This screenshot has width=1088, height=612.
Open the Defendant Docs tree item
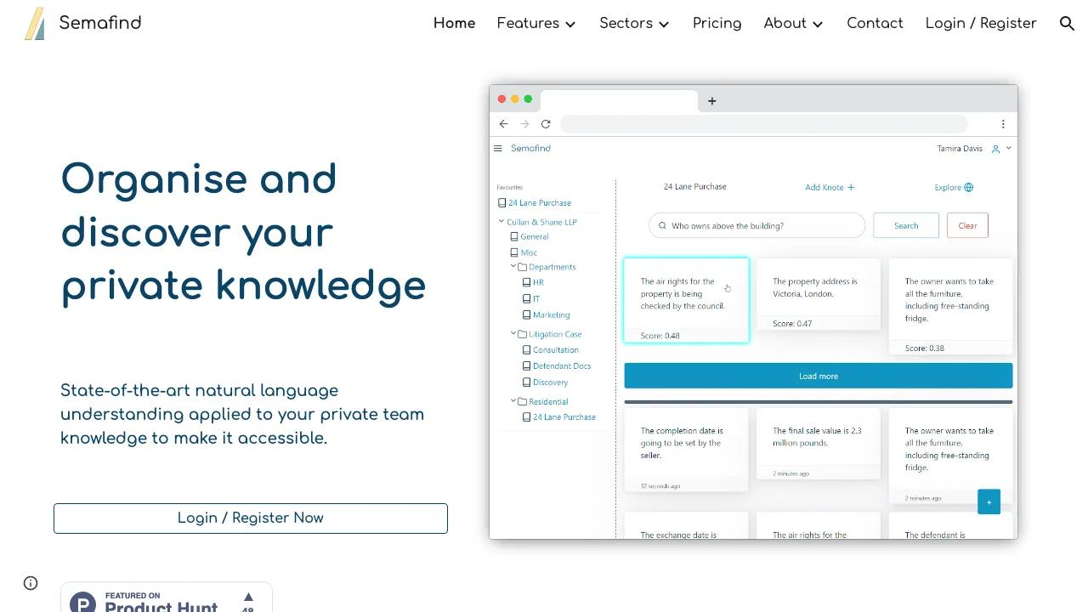(562, 366)
